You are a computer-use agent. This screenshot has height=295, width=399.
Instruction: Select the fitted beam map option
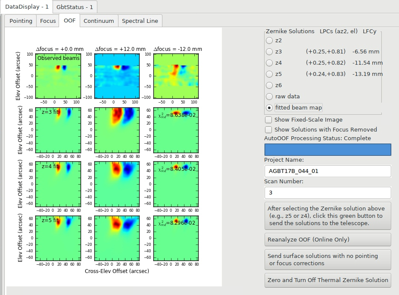(x=269, y=108)
